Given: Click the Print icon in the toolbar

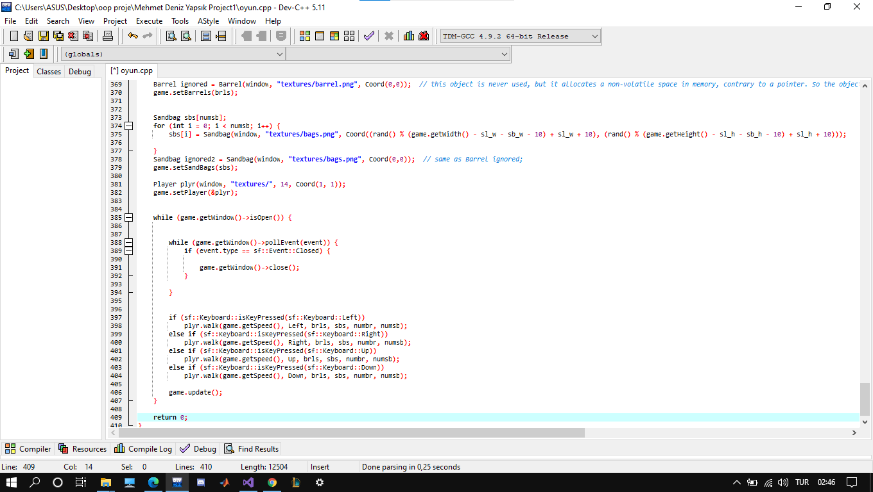Looking at the screenshot, I should pyautogui.click(x=106, y=36).
